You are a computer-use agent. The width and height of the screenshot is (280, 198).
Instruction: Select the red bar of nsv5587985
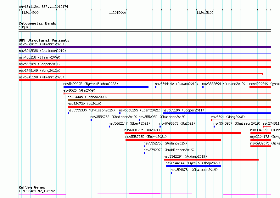point(173,140)
